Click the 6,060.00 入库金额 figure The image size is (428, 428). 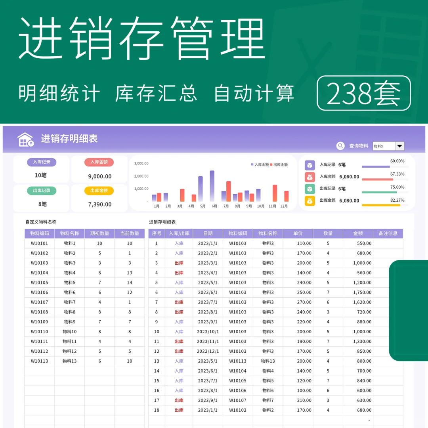pos(349,177)
